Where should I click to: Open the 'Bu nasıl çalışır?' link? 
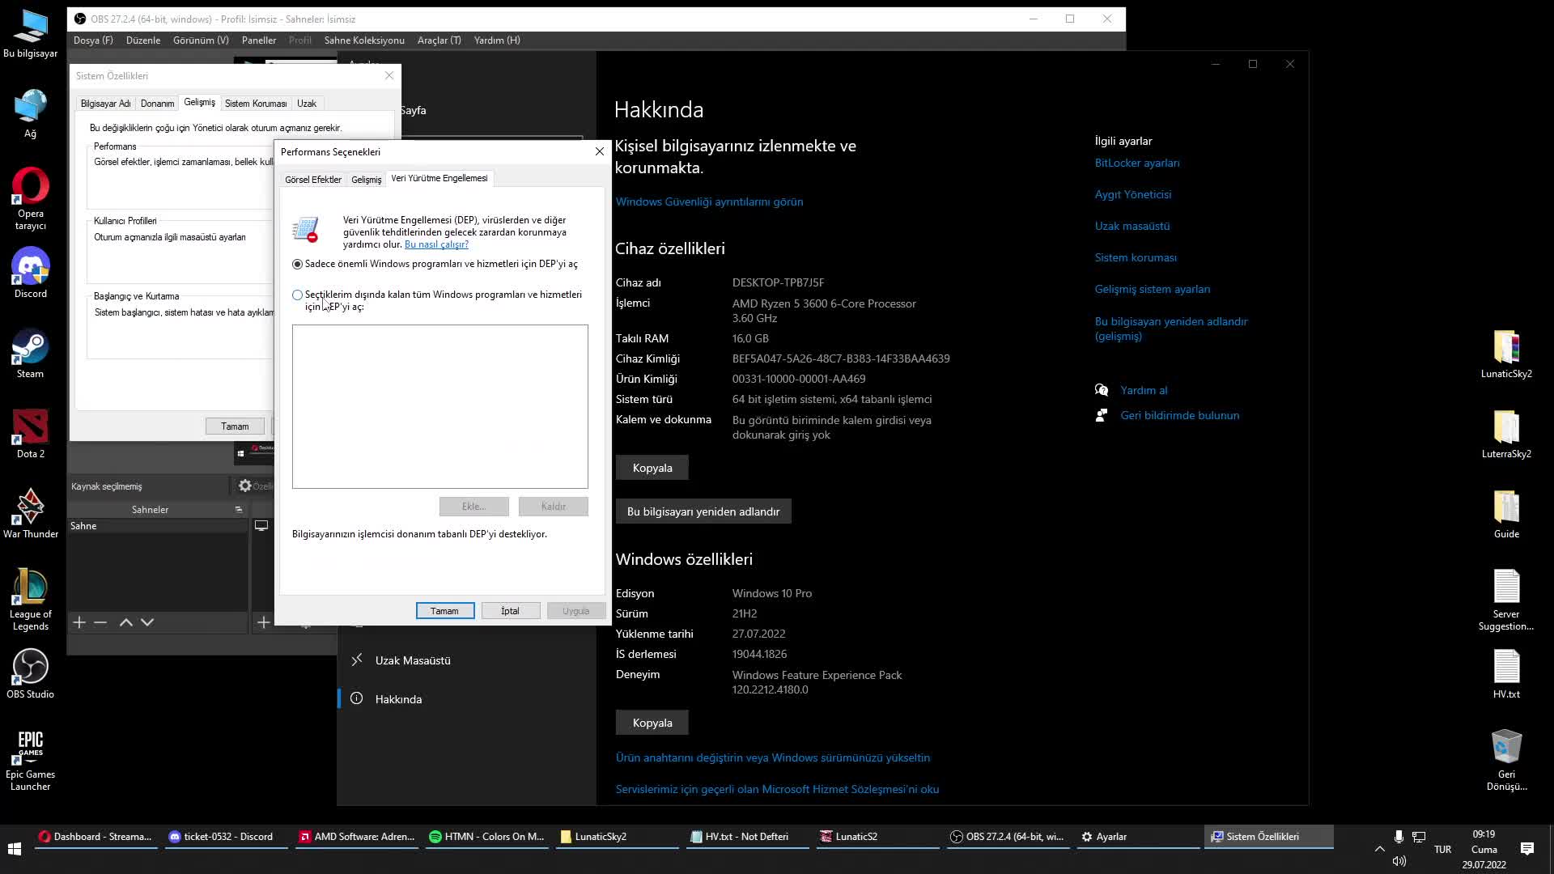click(436, 244)
